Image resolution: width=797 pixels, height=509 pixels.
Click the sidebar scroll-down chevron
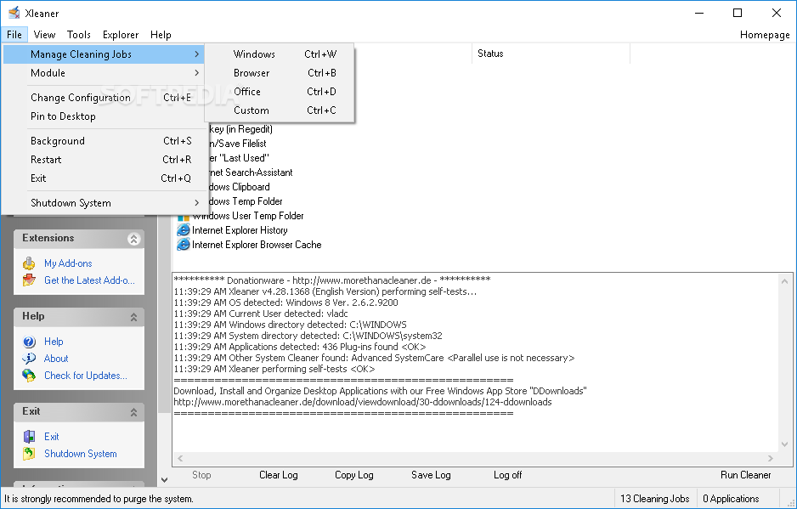click(164, 479)
